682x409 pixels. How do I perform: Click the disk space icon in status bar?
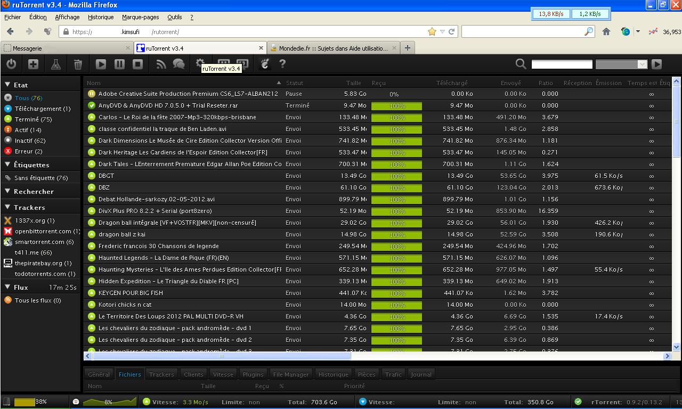click(6, 402)
